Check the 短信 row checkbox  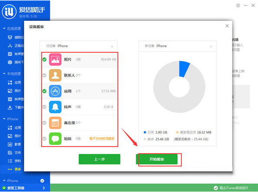pyautogui.click(x=44, y=138)
